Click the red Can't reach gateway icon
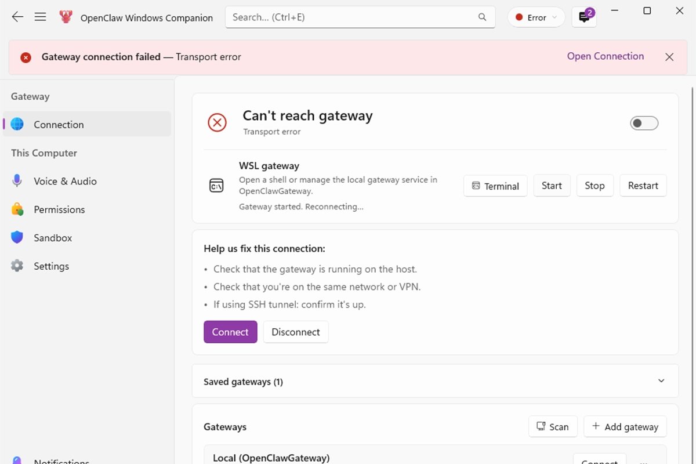Viewport: 696px width, 464px height. point(217,122)
